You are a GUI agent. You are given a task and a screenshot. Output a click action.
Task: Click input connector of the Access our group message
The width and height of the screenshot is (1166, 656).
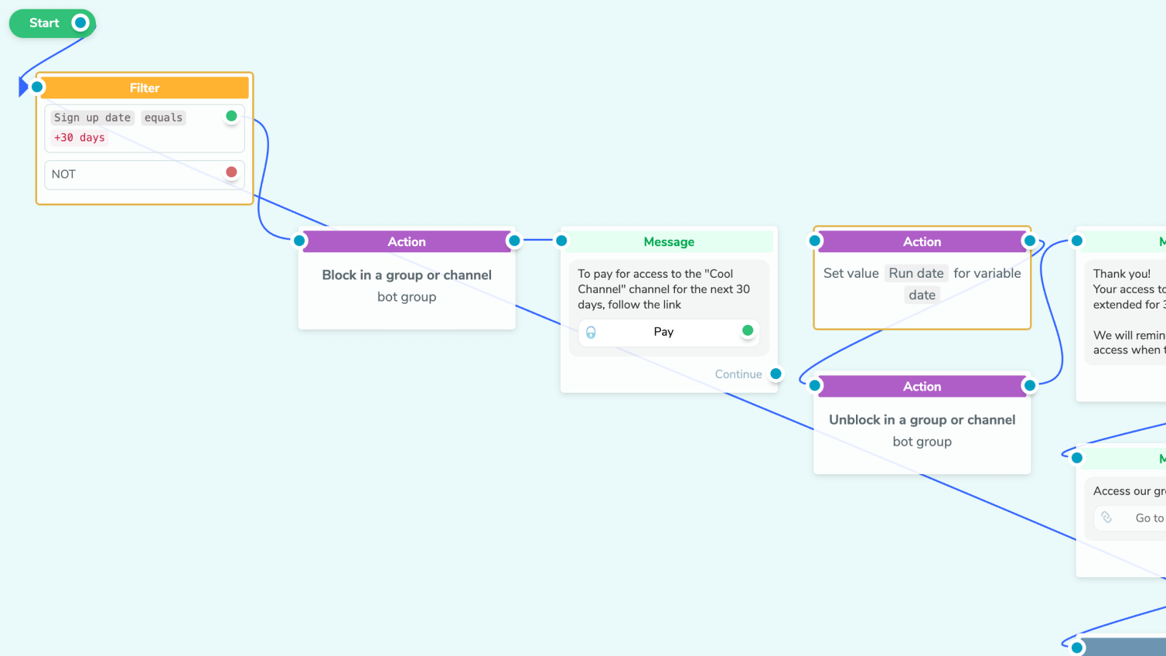click(x=1077, y=458)
